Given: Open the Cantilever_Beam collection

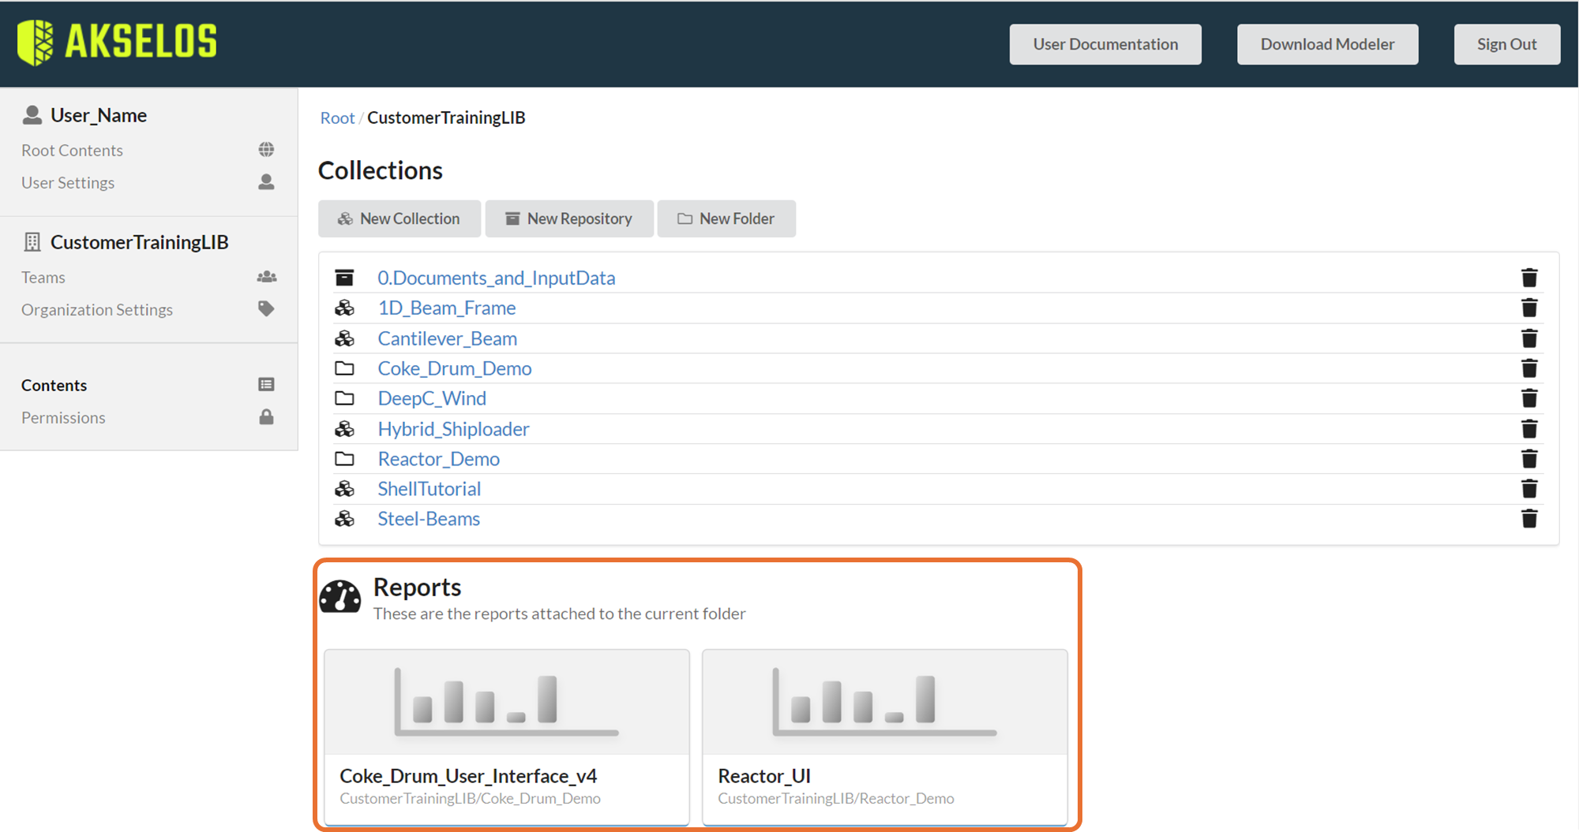Looking at the screenshot, I should [448, 338].
